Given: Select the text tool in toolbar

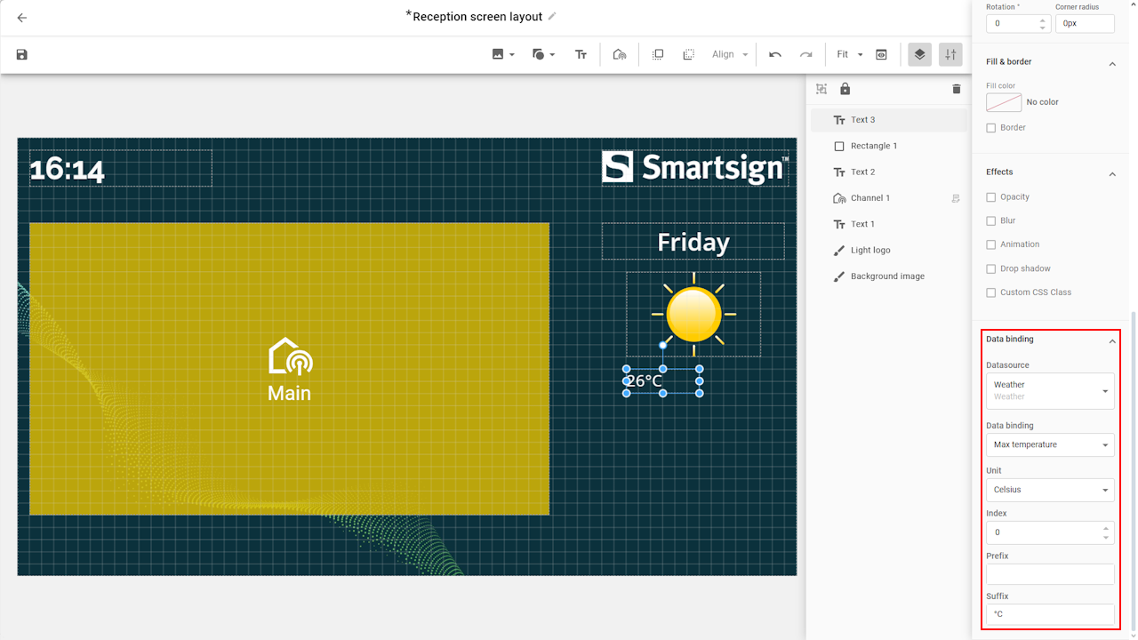Looking at the screenshot, I should click(581, 55).
